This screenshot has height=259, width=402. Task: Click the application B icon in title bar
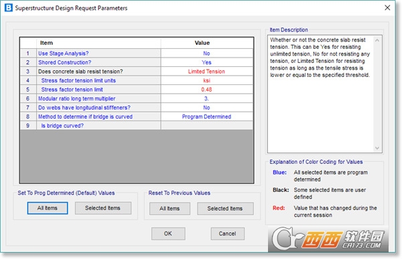pos(8,7)
